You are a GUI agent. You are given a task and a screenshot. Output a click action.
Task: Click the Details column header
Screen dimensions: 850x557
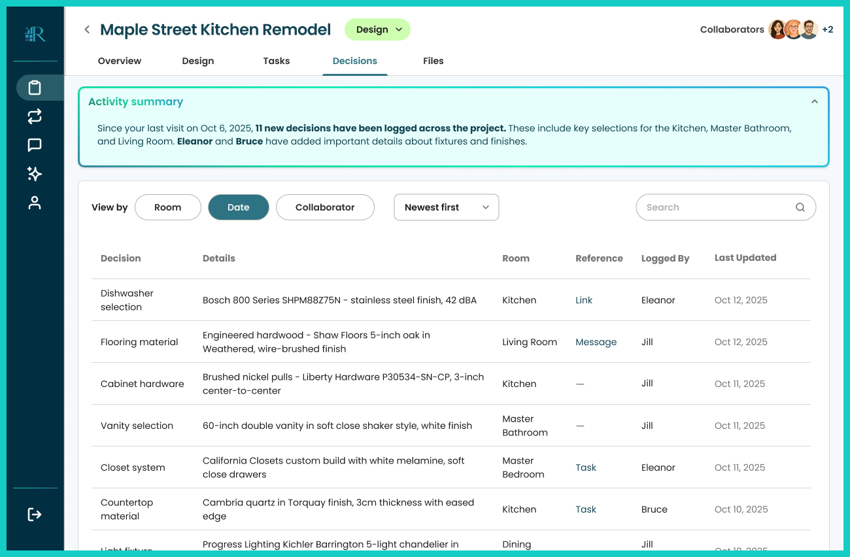click(219, 258)
